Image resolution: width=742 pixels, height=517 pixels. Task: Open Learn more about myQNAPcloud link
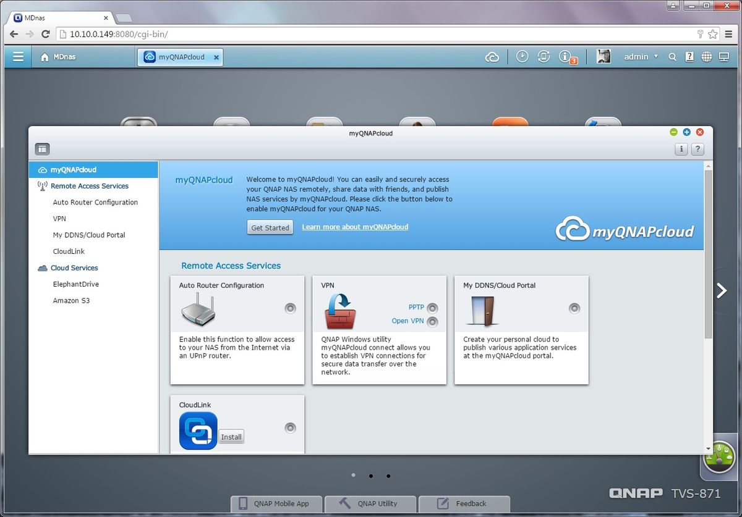(355, 227)
